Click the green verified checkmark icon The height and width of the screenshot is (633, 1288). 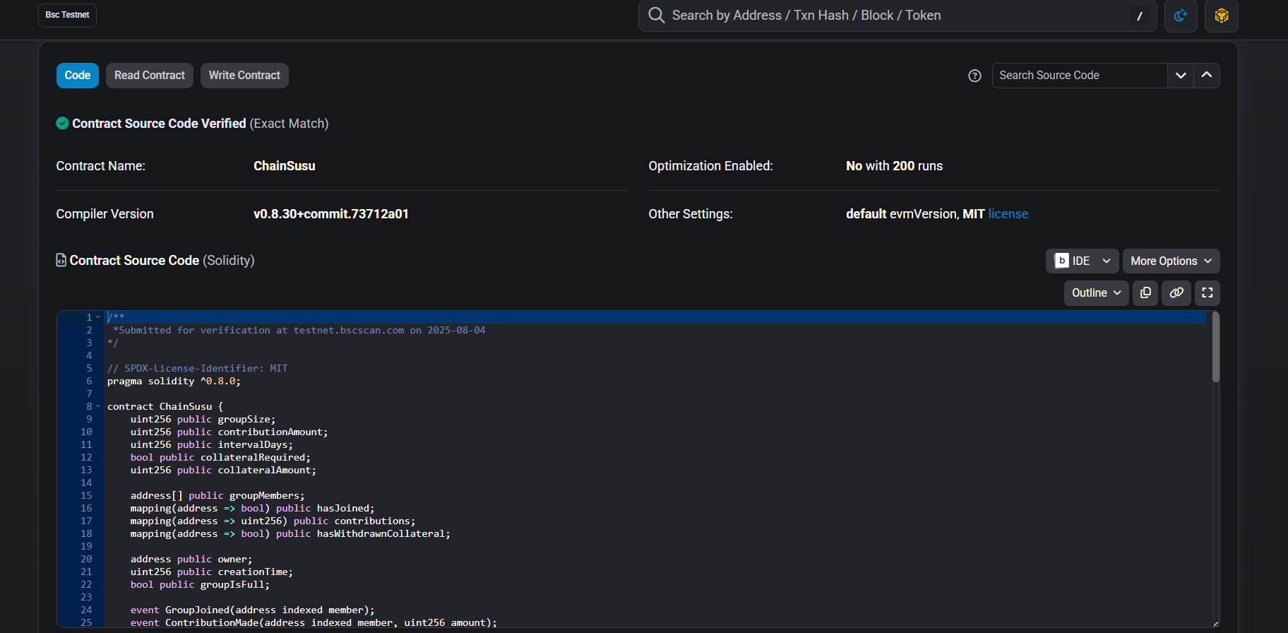pyautogui.click(x=62, y=124)
